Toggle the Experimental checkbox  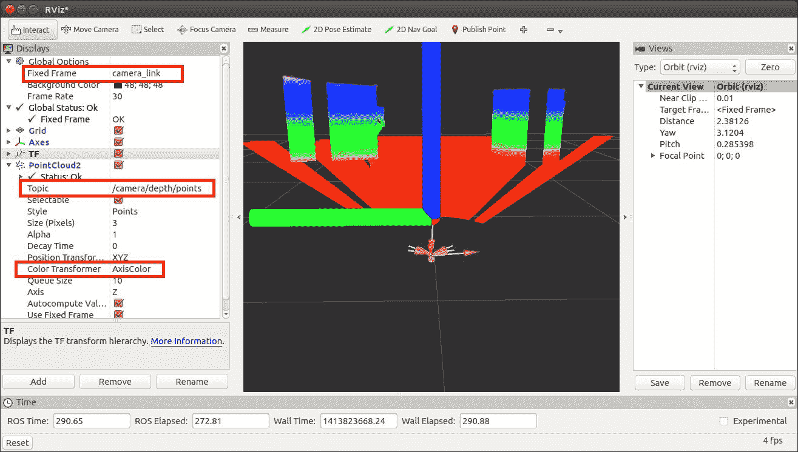click(723, 421)
